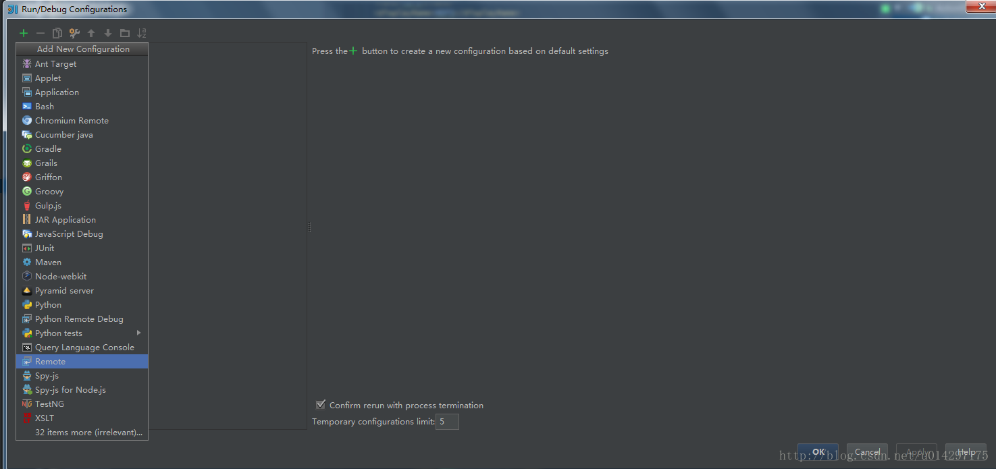Click the minus Remove Configuration icon
This screenshot has height=469, width=996.
coord(41,33)
